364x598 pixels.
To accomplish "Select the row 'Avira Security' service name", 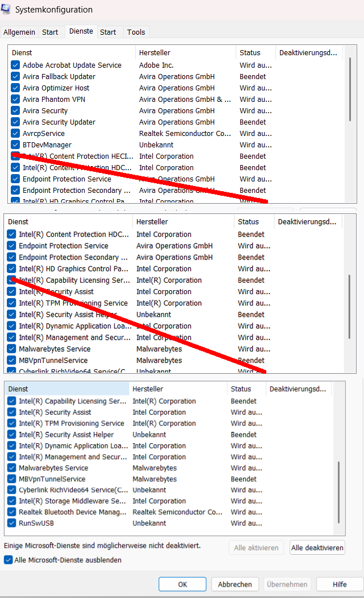I will (45, 111).
